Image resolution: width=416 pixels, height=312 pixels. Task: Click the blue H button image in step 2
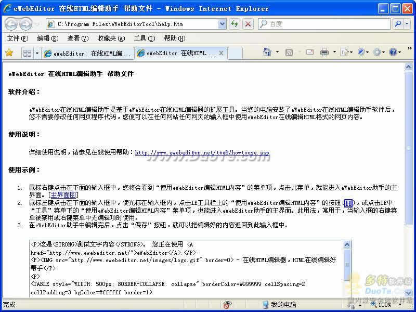348,203
